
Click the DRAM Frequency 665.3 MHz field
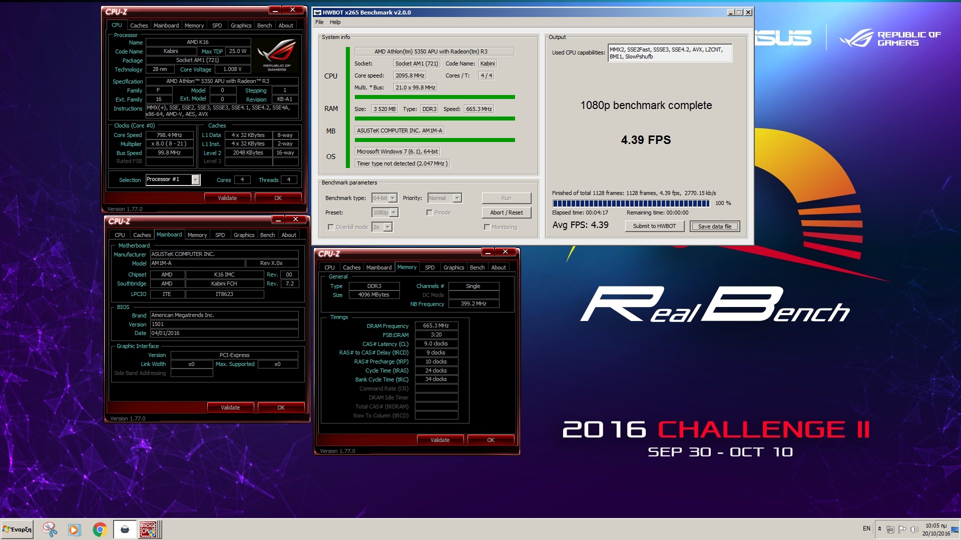coord(436,326)
